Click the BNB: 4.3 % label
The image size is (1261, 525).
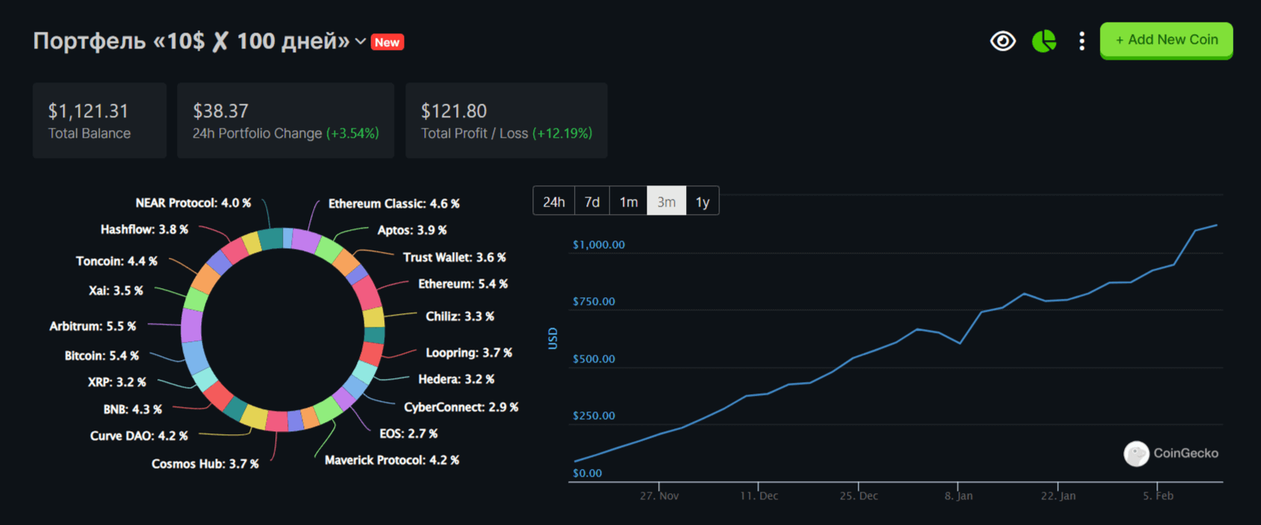(132, 409)
